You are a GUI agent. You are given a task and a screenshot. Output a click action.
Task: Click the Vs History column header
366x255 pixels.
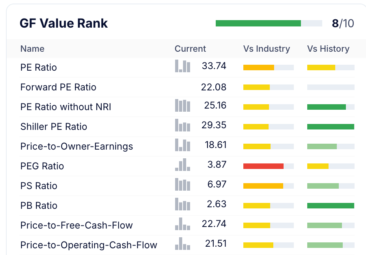coord(328,49)
